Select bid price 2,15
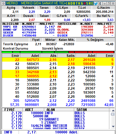The image size is (116, 134). [x=53, y=64]
